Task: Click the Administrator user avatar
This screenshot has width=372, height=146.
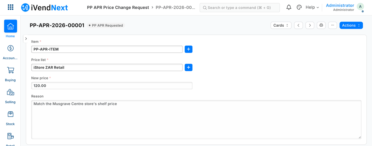Action: pyautogui.click(x=360, y=7)
